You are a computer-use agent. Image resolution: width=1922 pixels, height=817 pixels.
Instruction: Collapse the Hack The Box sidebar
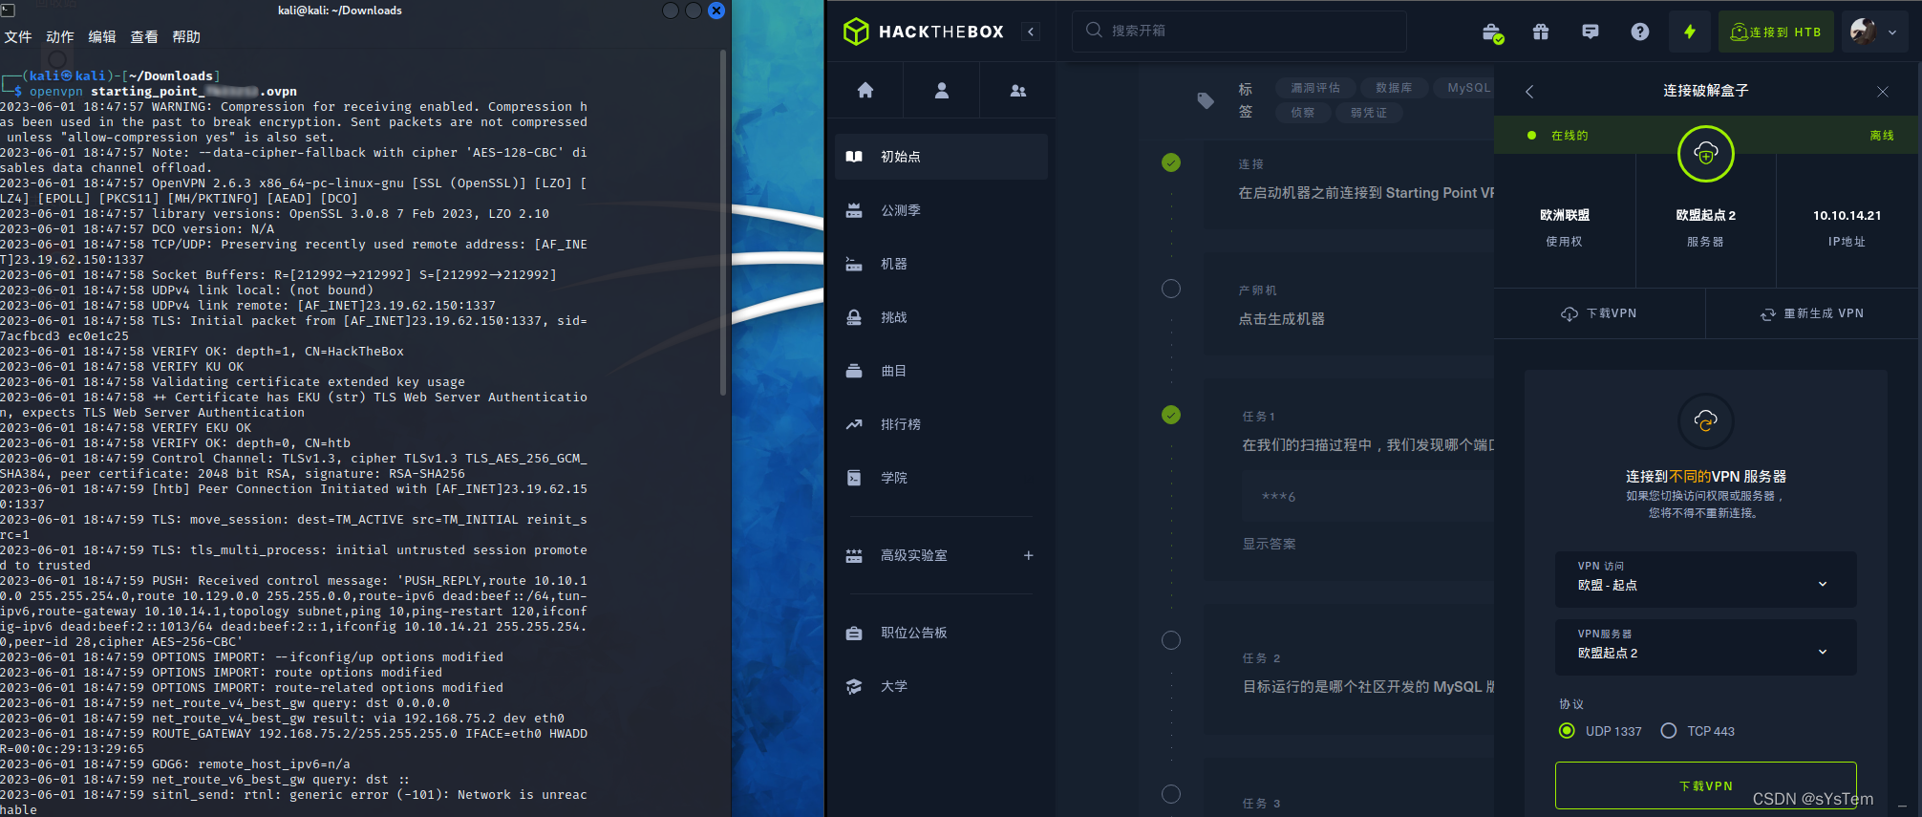pos(1031,32)
